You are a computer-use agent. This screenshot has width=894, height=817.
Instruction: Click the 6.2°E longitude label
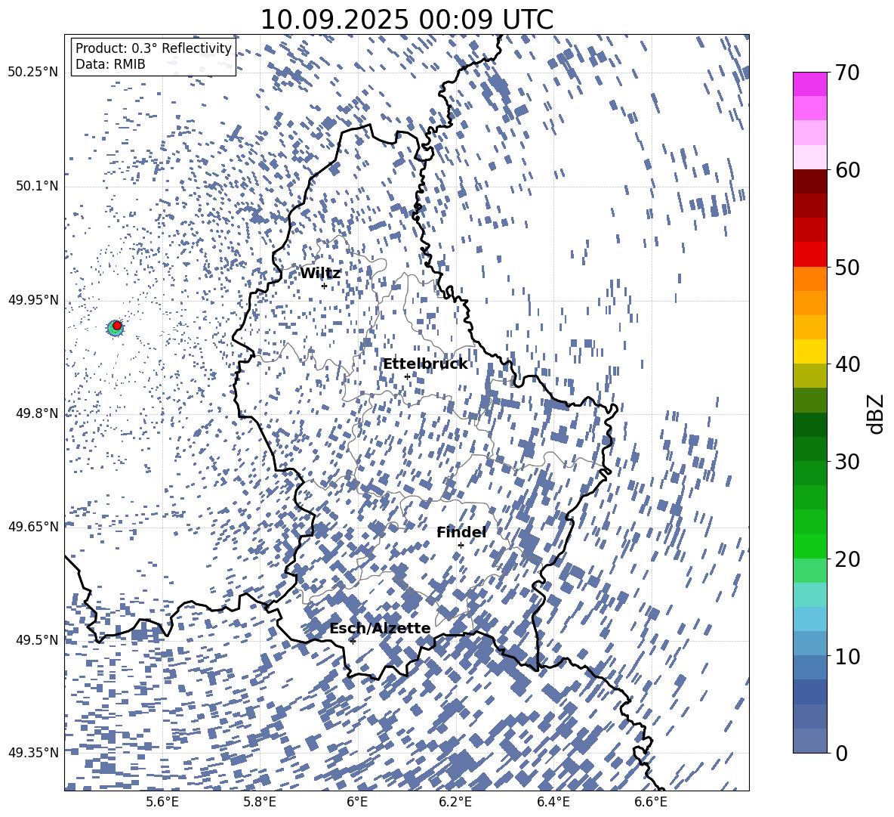[x=455, y=803]
